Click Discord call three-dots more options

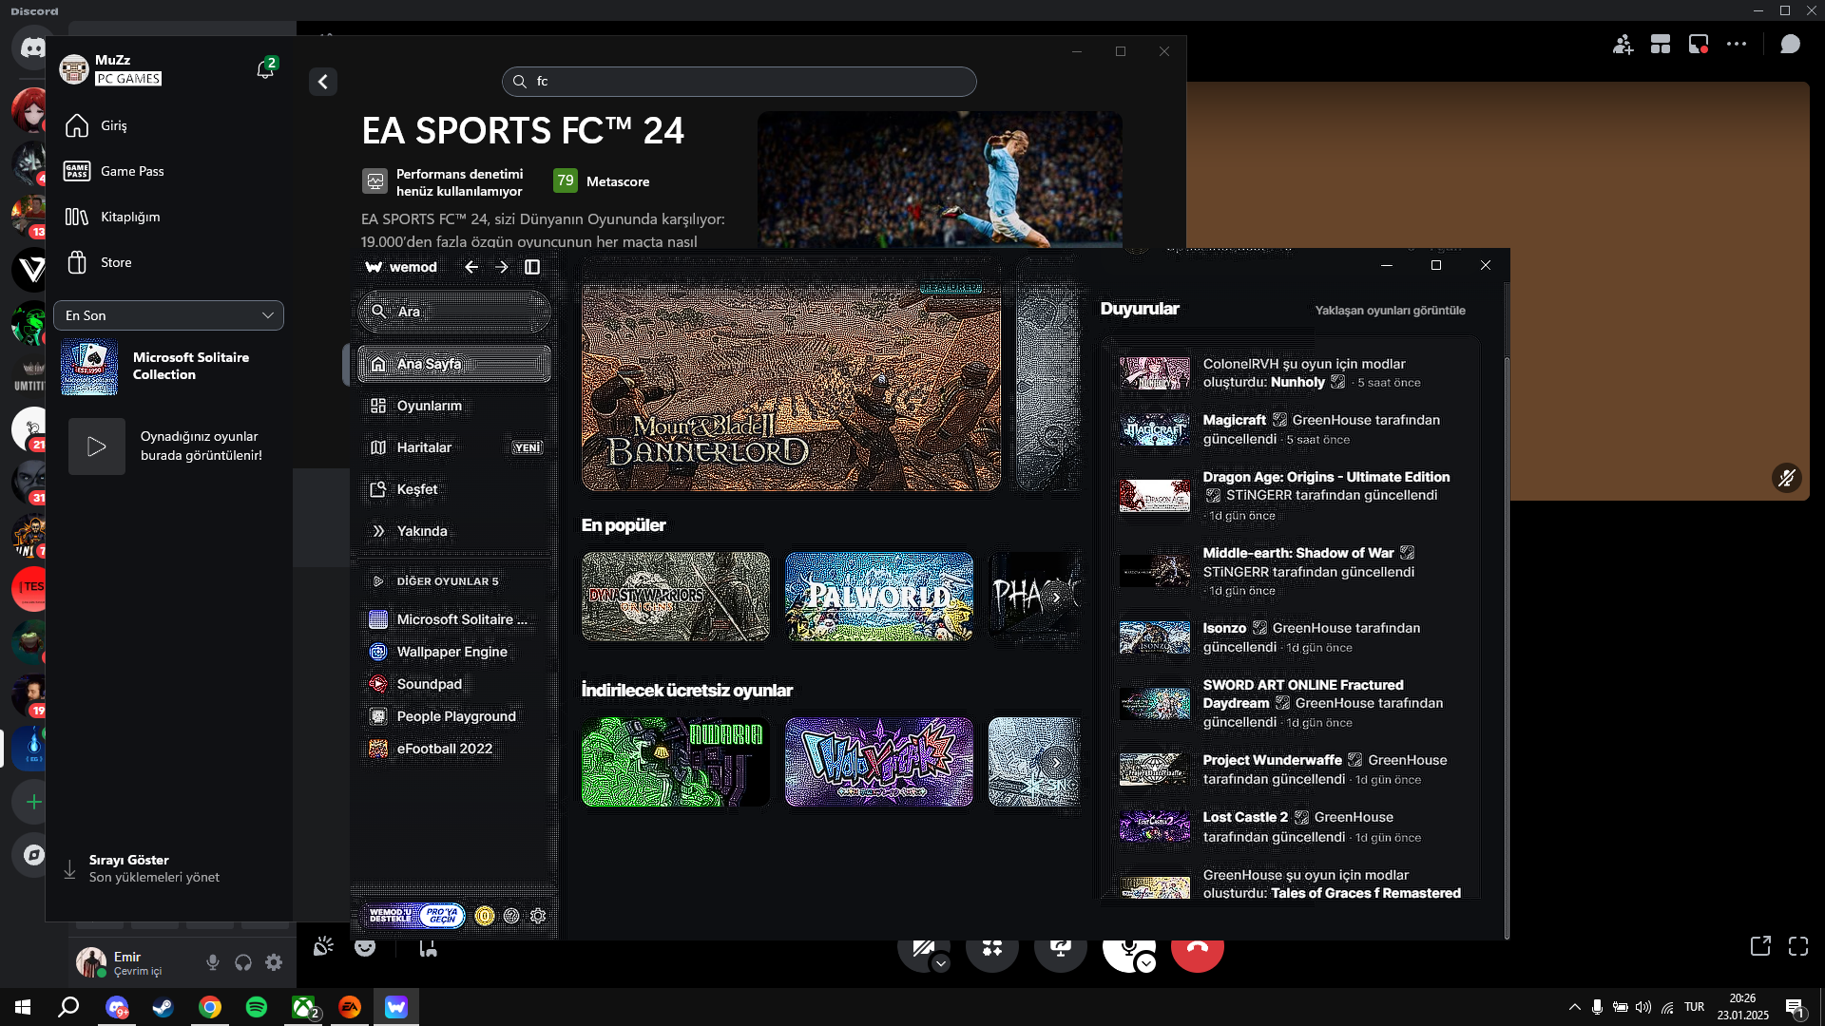tap(1737, 45)
